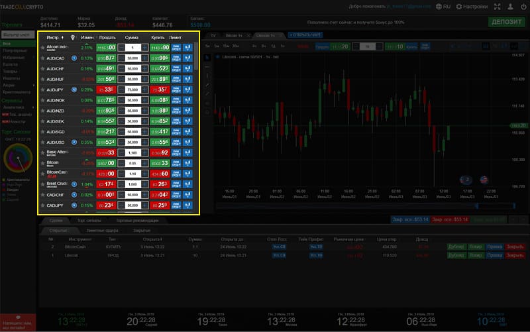Image resolution: width=530 pixels, height=332 pixels.
Task: Sell AUD/CAD at the green sell price
Action: tap(106, 58)
